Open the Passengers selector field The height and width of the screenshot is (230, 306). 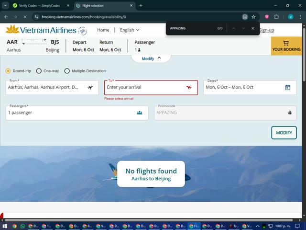pos(77,113)
